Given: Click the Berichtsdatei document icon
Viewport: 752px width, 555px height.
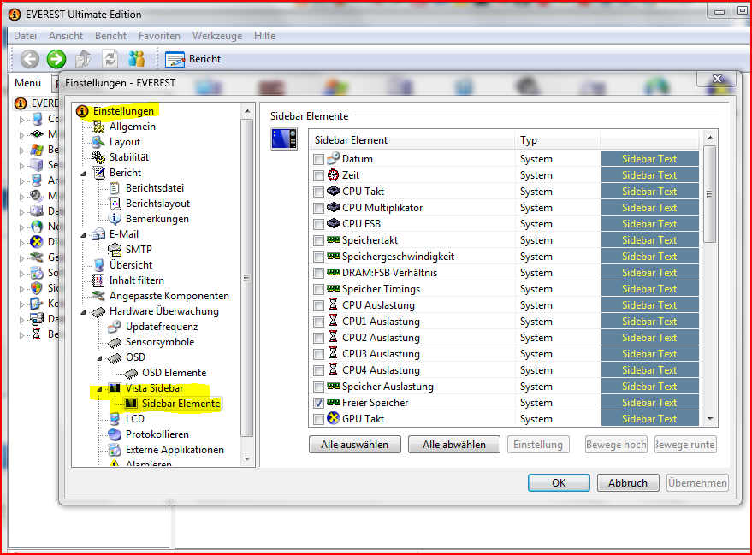Looking at the screenshot, I should coord(114,188).
